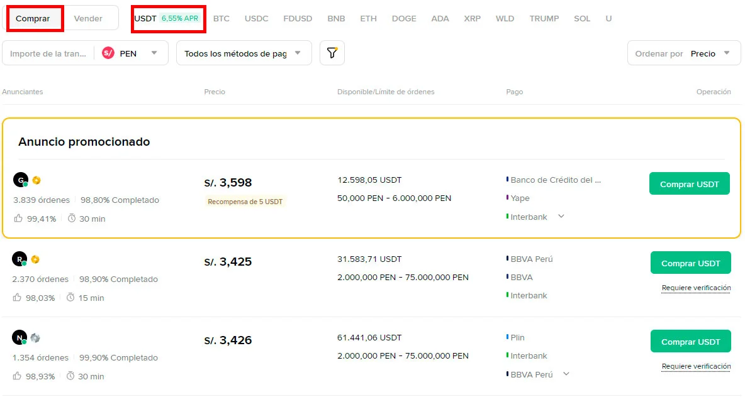Image resolution: width=745 pixels, height=412 pixels.
Task: Click 61.441,06 USDT available amount
Action: point(369,337)
